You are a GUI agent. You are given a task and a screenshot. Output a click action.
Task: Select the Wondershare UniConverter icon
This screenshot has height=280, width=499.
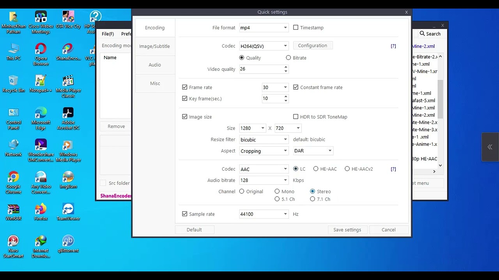click(x=41, y=150)
